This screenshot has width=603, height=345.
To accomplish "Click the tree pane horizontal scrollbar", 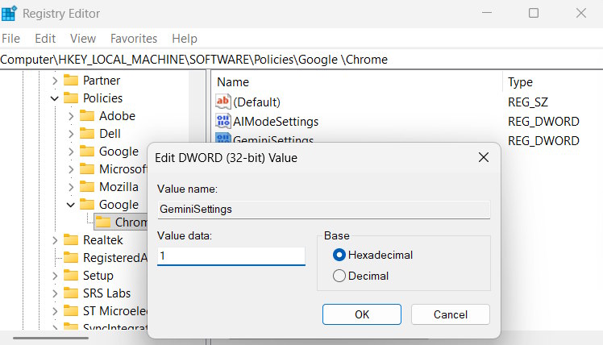I will (x=51, y=338).
